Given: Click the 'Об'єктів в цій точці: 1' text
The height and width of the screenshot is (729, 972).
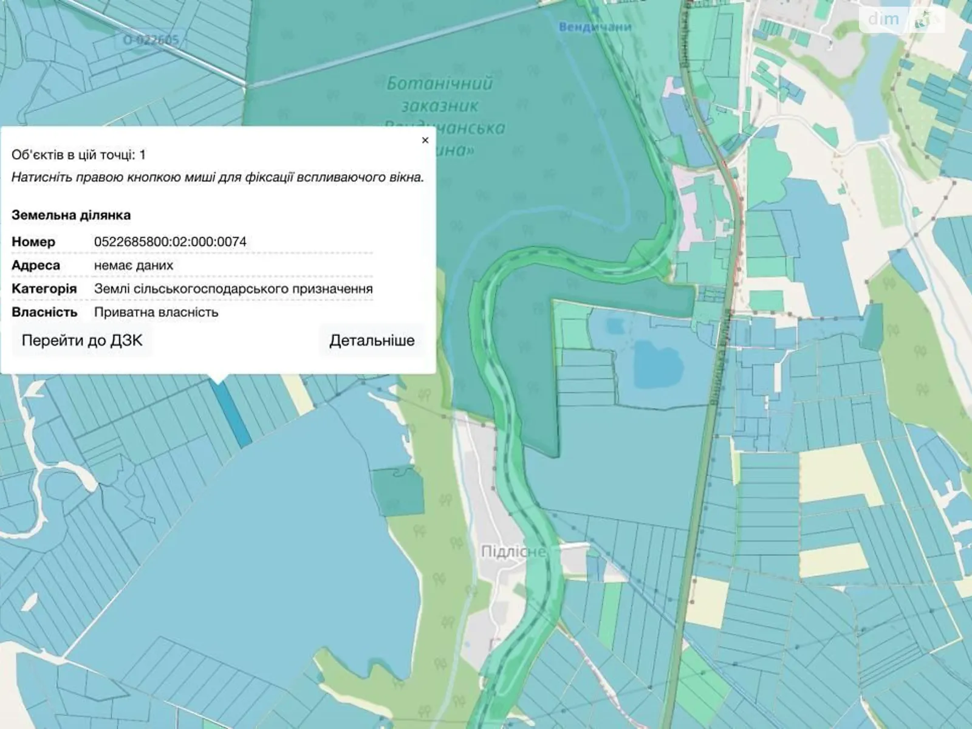Looking at the screenshot, I should click(78, 155).
